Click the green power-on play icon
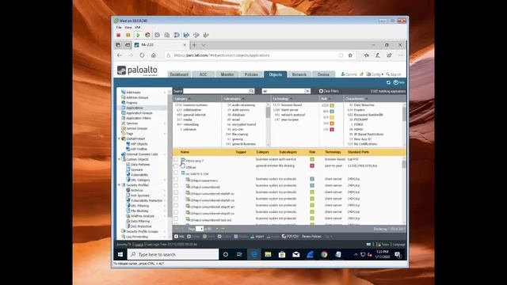This screenshot has height=285, width=507. [x=138, y=35]
